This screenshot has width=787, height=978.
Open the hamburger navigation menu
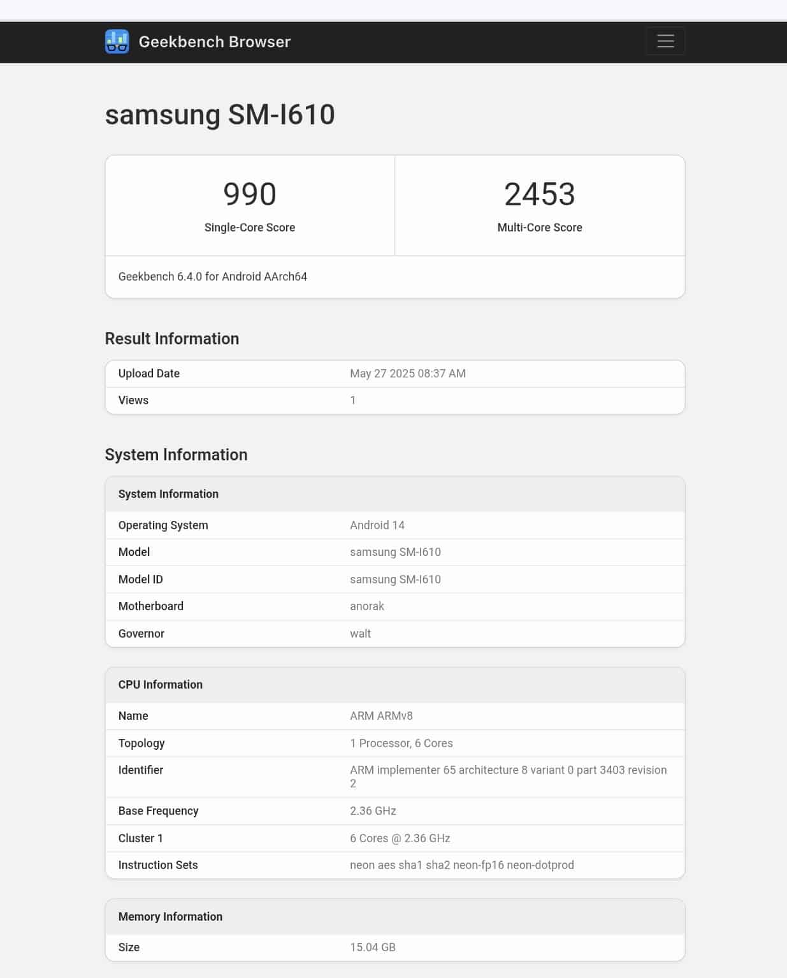[665, 41]
